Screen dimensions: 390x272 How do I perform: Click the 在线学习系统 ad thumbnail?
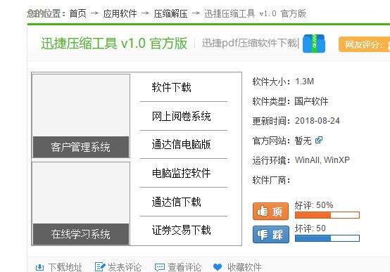point(81,203)
